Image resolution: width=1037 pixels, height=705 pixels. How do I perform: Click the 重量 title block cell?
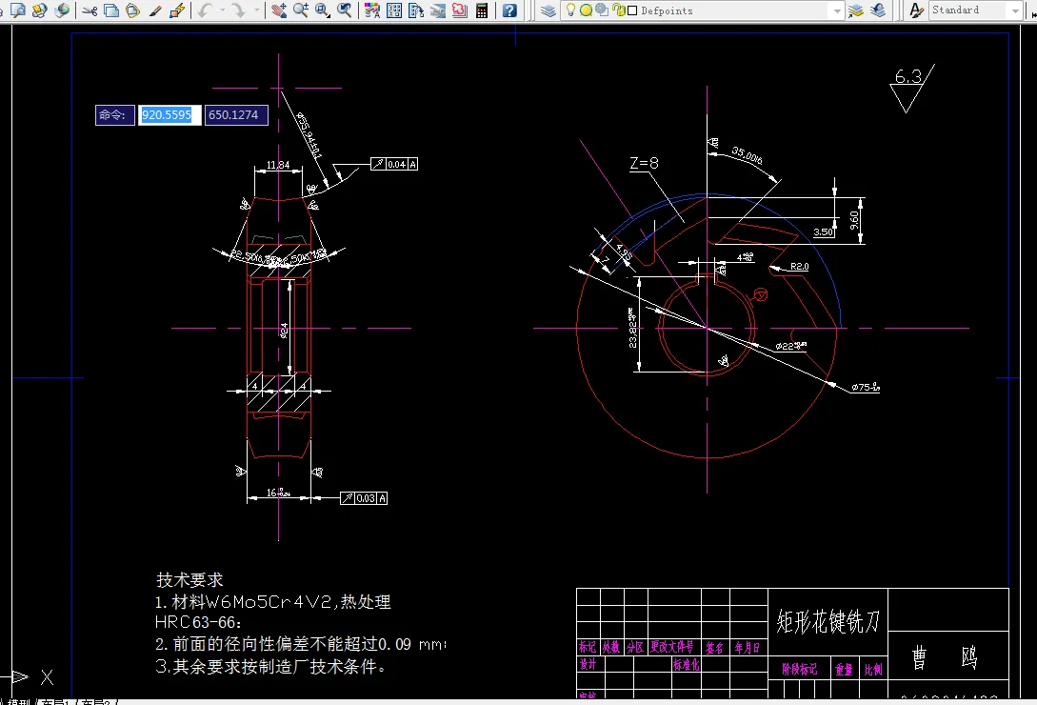tap(844, 669)
